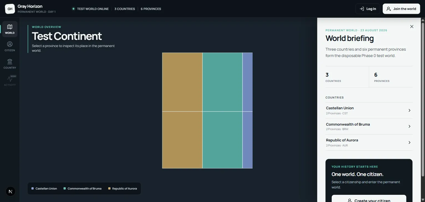Click the 2 Provinces · BRM text
Viewport: 425px width, 202px height.
point(337,129)
